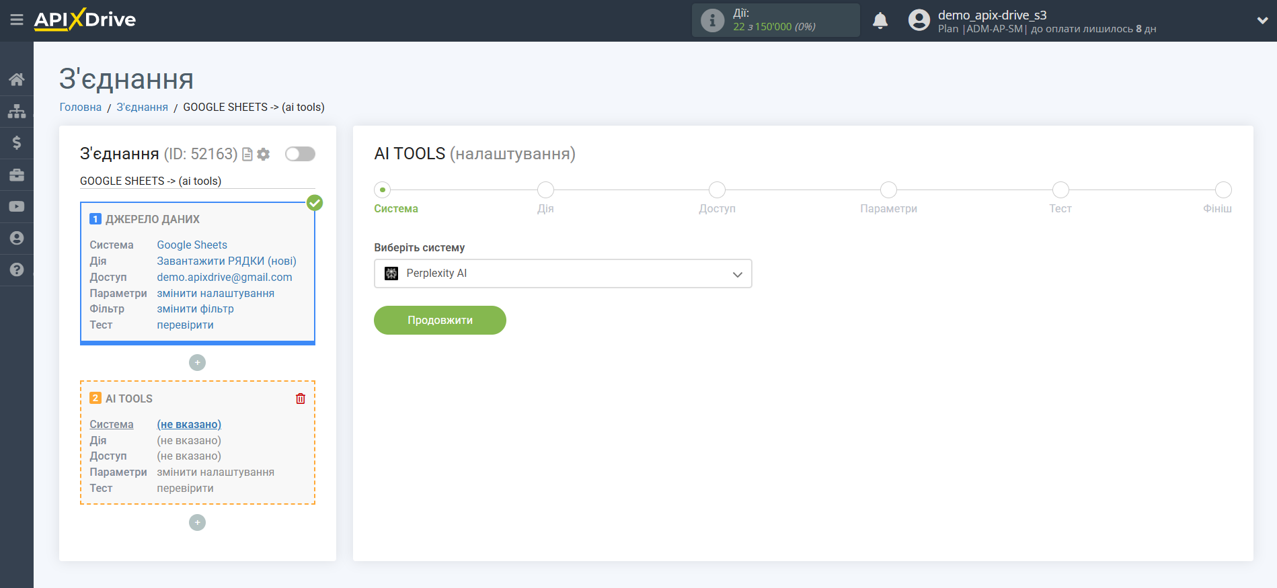Click the Perplexity AI logo icon
This screenshot has width=1277, height=588.
391,274
